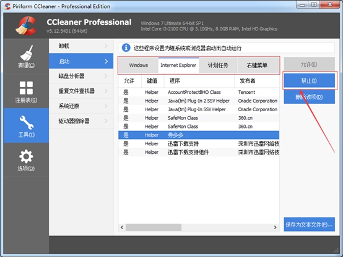Click the 禁止 disable button
Image resolution: width=343 pixels, height=257 pixels.
pos(310,80)
